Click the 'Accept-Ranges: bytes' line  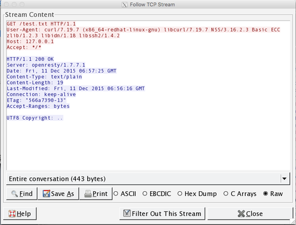tap(38, 106)
